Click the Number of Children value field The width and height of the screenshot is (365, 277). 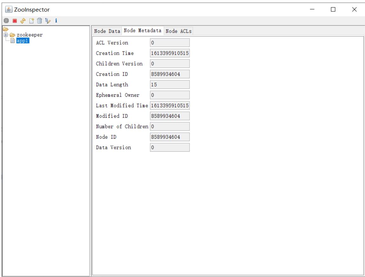[x=170, y=127]
